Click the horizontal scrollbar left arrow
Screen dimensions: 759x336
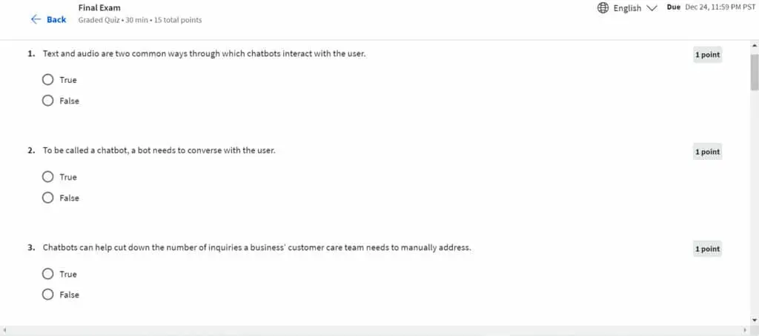4,331
